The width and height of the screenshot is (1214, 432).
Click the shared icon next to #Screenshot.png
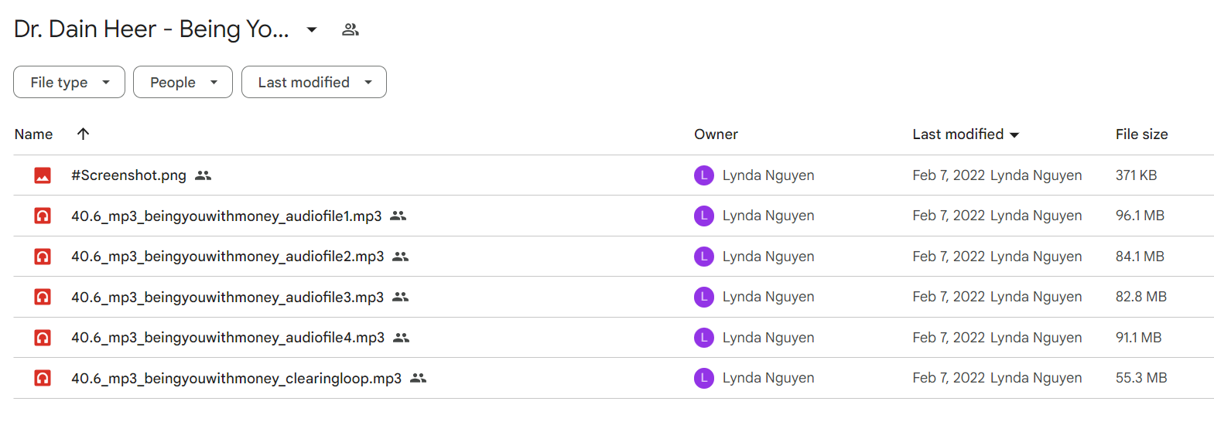(x=203, y=175)
